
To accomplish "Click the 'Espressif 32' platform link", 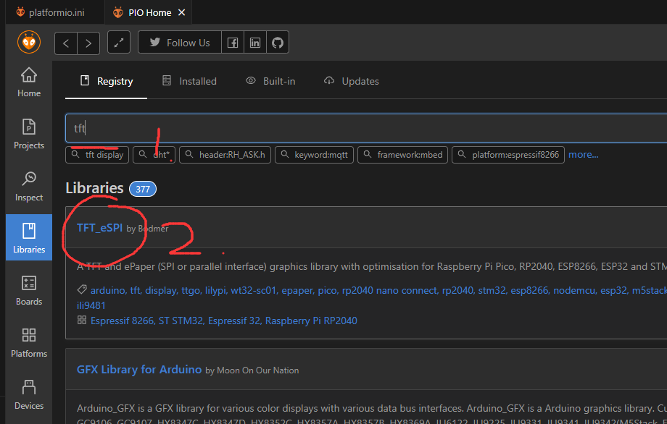I will [234, 321].
